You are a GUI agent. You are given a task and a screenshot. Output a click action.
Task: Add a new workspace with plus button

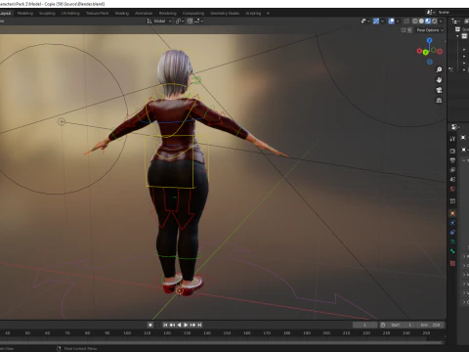[x=268, y=14]
